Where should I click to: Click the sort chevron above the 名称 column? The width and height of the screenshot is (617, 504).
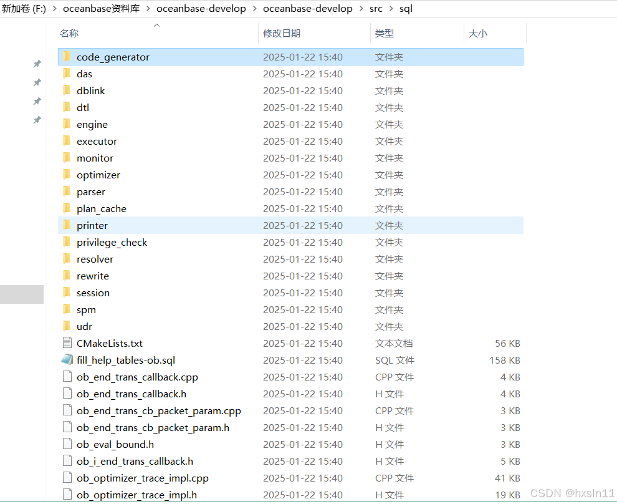tap(156, 27)
